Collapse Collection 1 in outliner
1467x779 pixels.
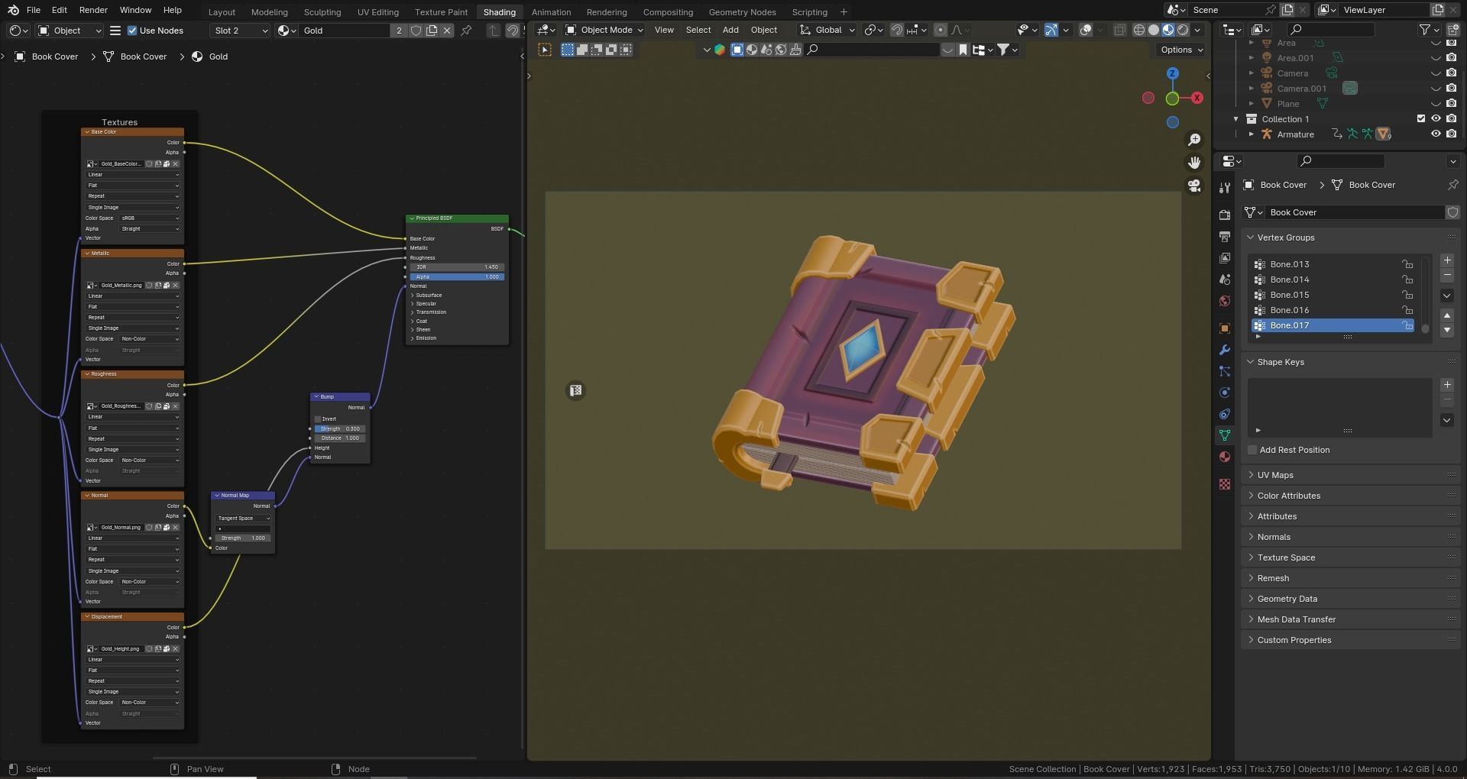point(1235,119)
